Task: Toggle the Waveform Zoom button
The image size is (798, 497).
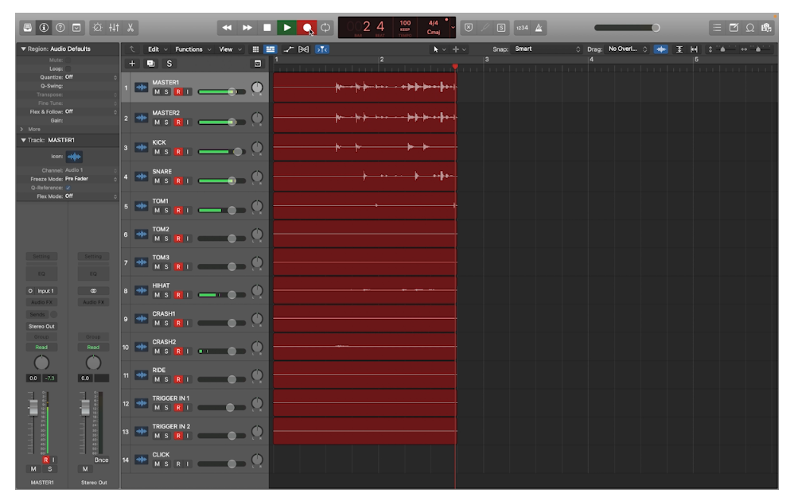Action: click(x=661, y=49)
